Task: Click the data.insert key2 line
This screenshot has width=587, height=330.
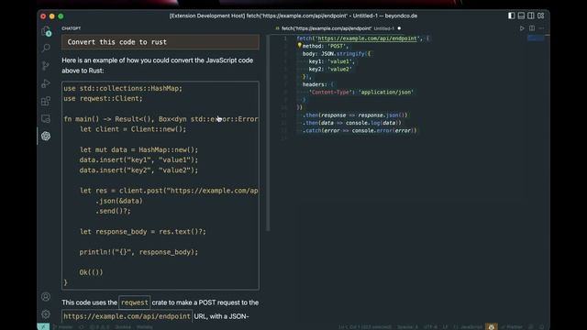Action: click(138, 170)
